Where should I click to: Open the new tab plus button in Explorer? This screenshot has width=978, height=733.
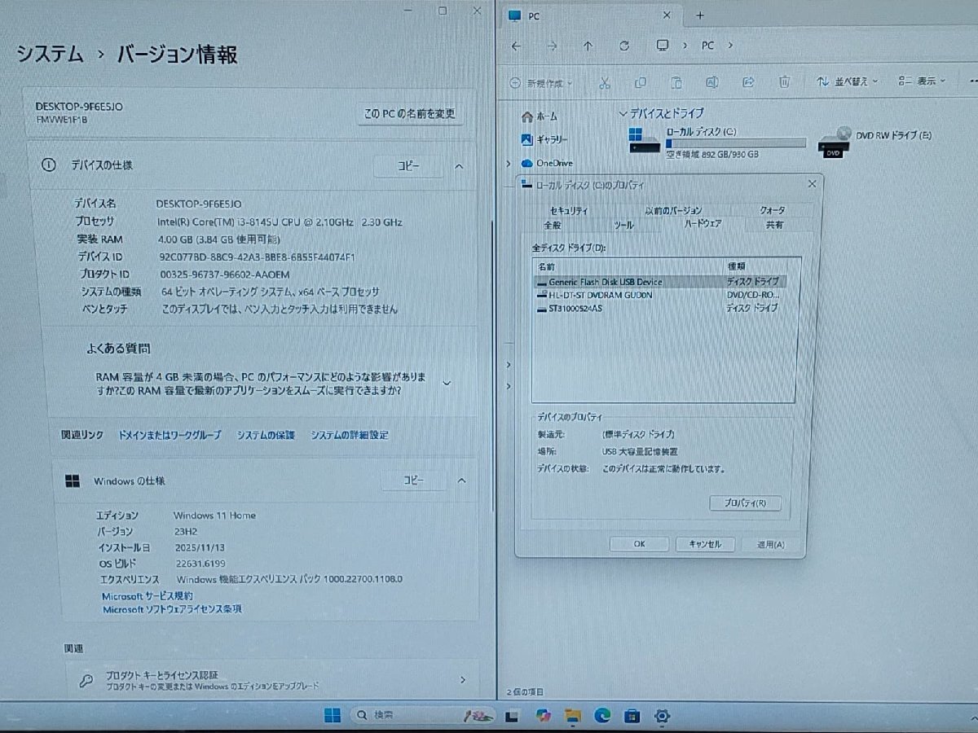coord(699,15)
